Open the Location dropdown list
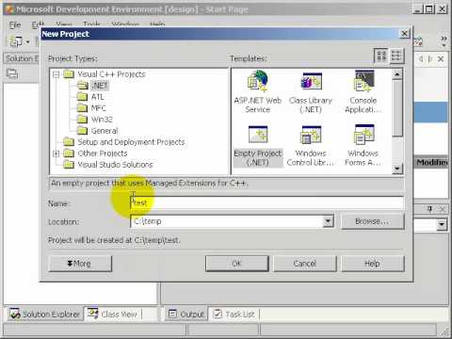Image resolution: width=452 pixels, height=339 pixels. (x=328, y=221)
